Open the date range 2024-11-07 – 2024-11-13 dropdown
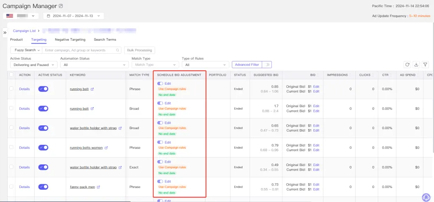This screenshot has width=434, height=202. coord(74,16)
